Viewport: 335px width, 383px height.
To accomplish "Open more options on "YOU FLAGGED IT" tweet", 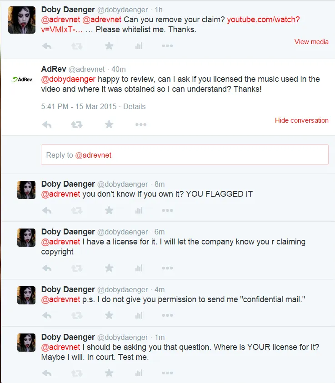I will (167, 210).
